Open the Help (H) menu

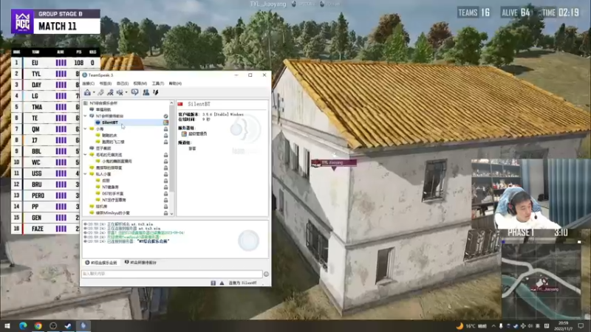pos(175,83)
